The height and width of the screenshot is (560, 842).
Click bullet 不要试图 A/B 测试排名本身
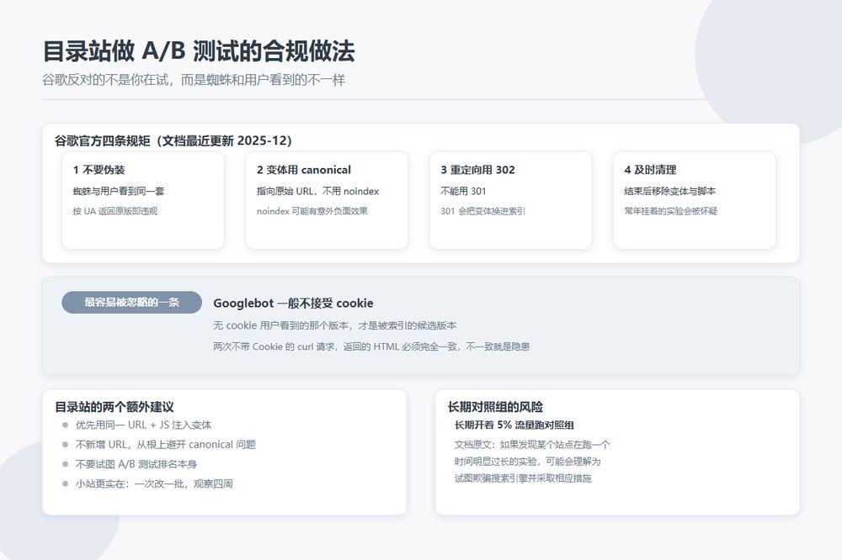click(x=136, y=464)
